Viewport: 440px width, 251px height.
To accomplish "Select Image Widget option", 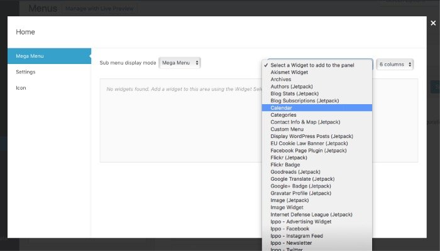I will [287, 207].
